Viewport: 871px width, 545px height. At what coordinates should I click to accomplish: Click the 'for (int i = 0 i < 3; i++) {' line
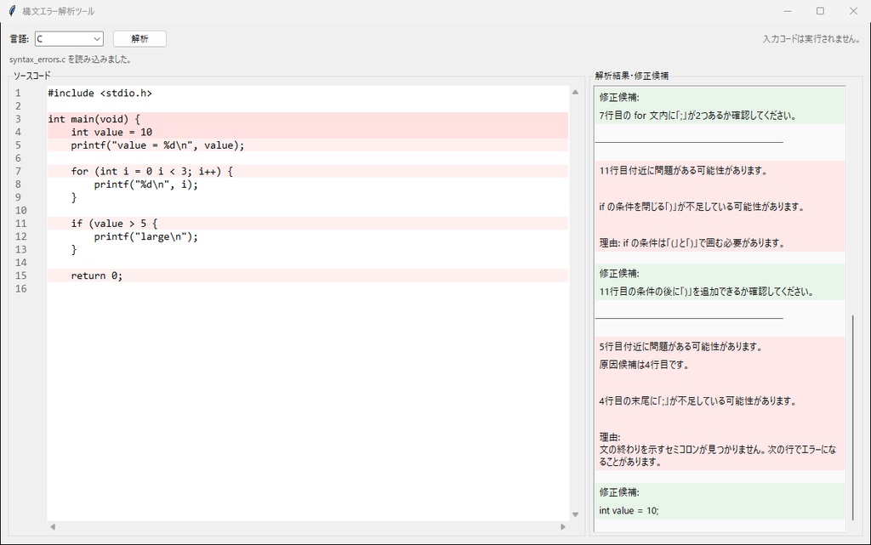151,172
